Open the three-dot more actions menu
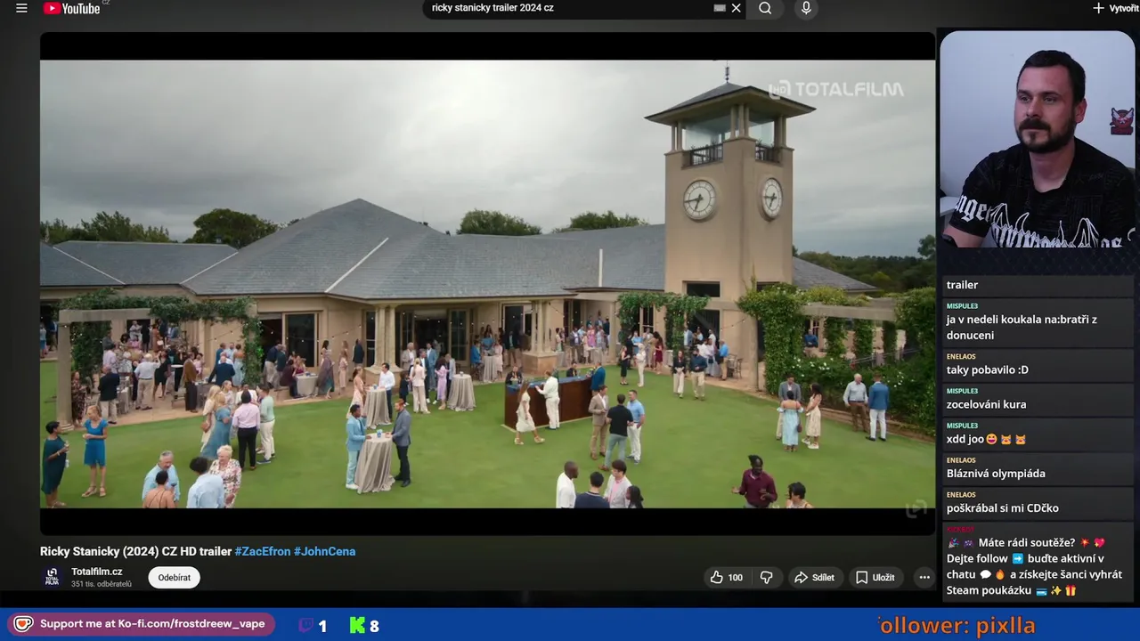The image size is (1140, 641). click(924, 578)
